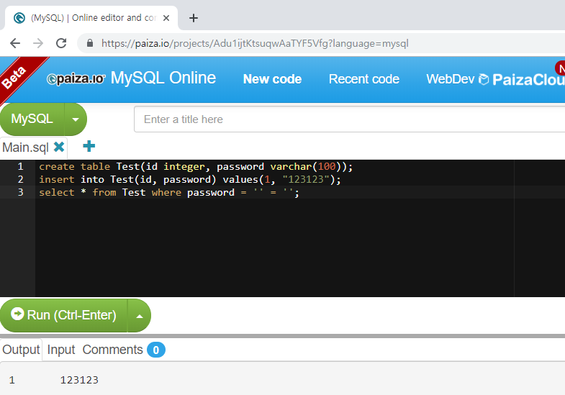The image size is (565, 395).
Task: Click line number 3 in gutter
Action: click(21, 192)
